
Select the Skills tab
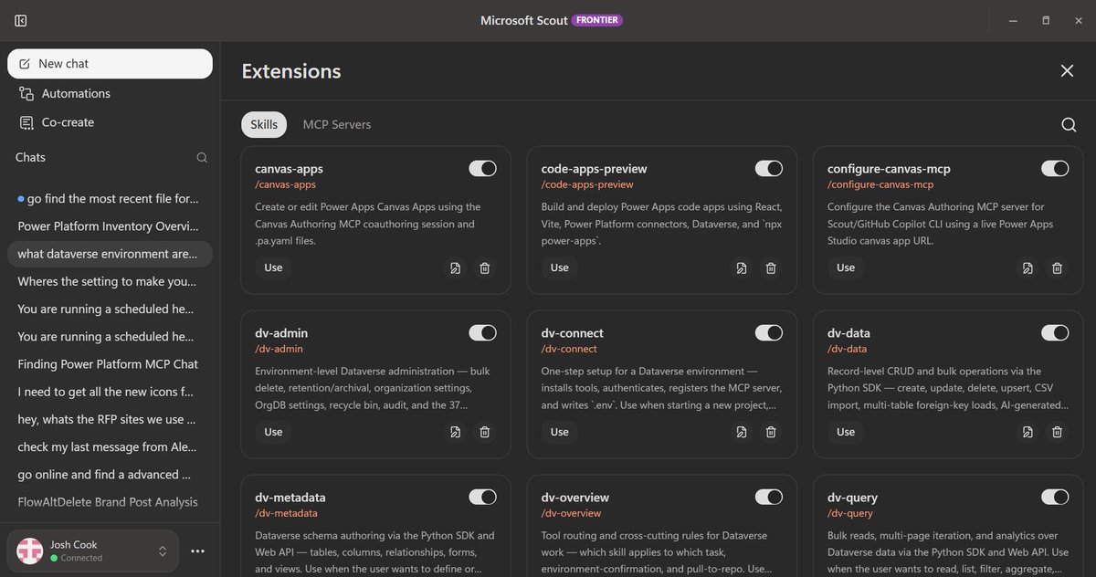click(264, 124)
